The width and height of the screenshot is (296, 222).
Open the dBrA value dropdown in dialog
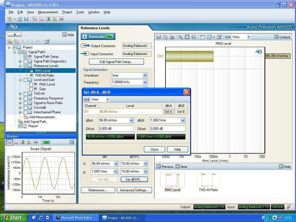[x=132, y=120]
